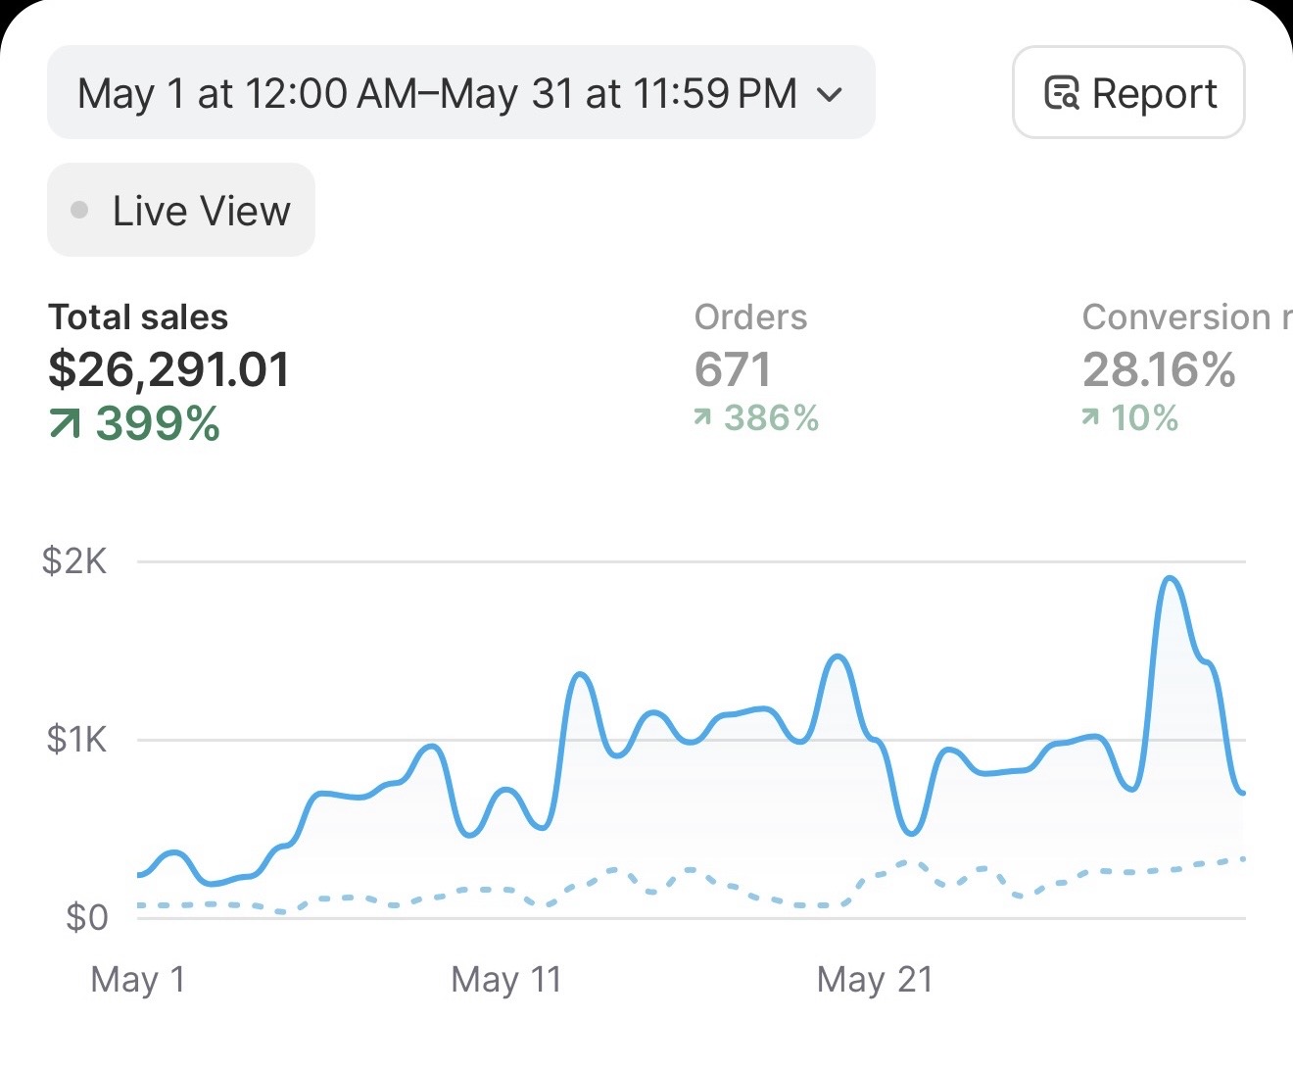Click the $1K axis label

click(76, 739)
